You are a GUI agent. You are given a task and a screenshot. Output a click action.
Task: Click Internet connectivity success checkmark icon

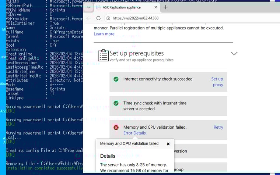pos(116,79)
